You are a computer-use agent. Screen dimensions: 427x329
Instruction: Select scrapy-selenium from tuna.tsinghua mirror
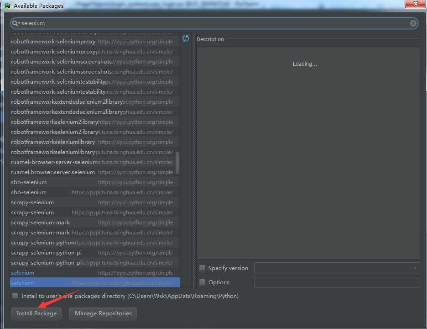[95, 212]
